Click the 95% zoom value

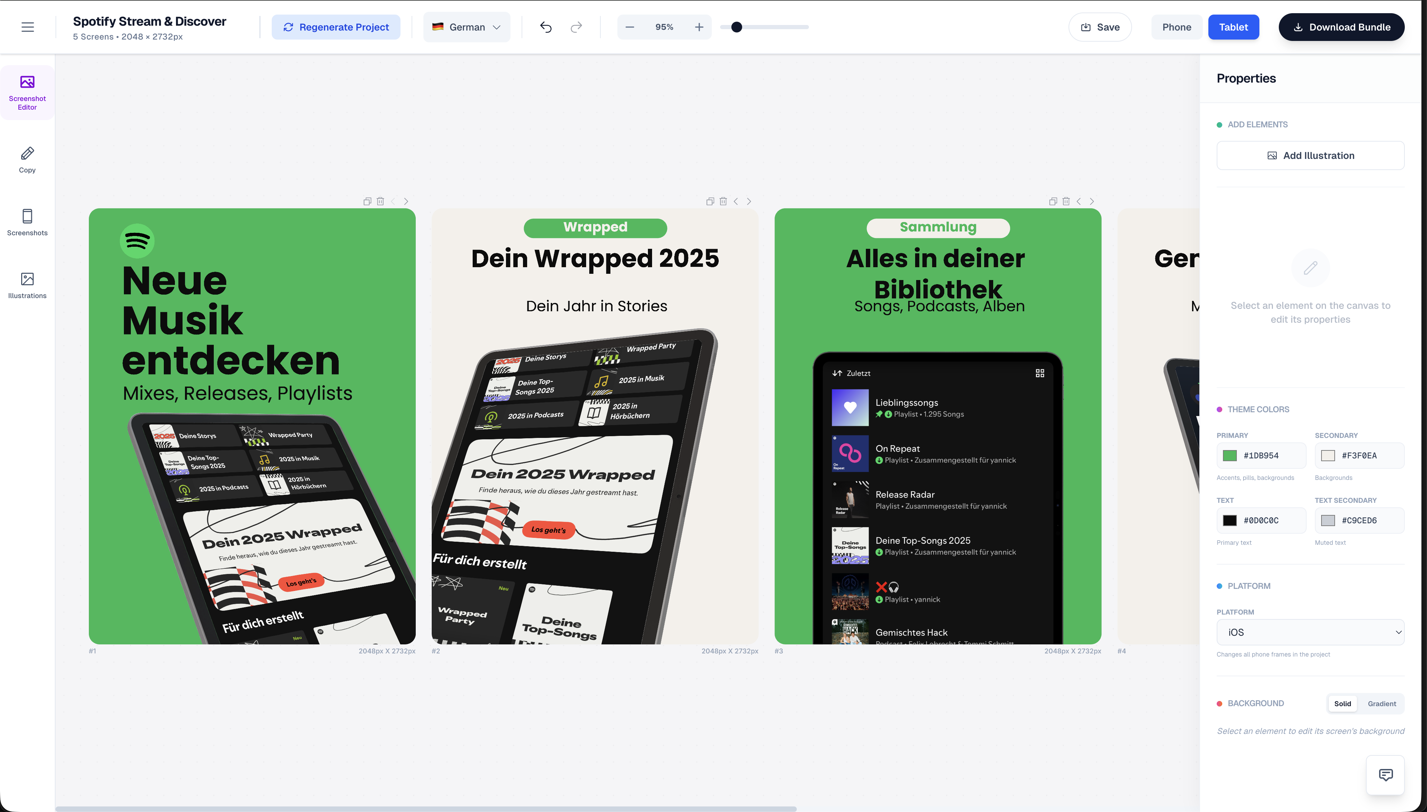tap(664, 27)
